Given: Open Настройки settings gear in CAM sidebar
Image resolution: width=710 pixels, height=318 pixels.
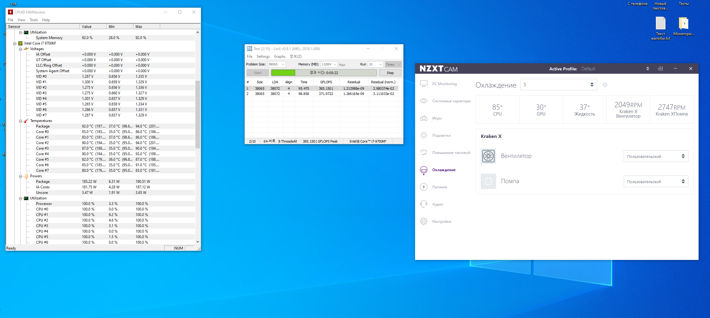Looking at the screenshot, I should (x=424, y=222).
